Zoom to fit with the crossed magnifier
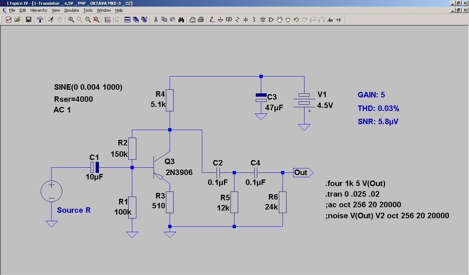Screen dimensions: 469x275 (96, 20)
